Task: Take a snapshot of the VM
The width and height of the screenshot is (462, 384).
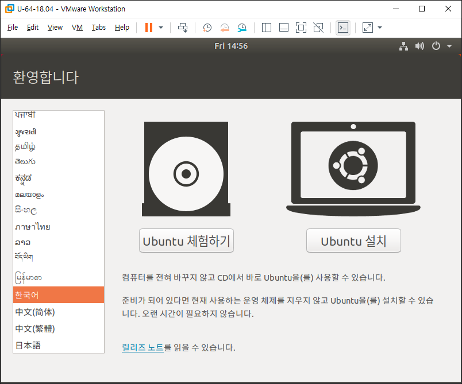Action: [x=207, y=28]
